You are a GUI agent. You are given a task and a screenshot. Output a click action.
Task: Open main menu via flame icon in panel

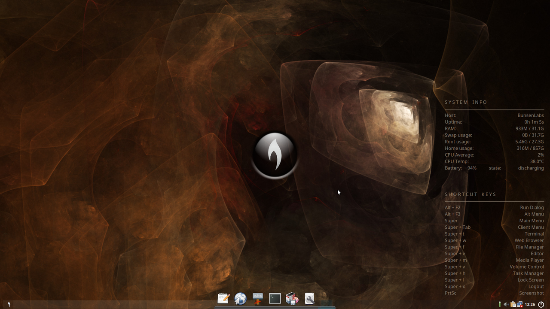(9, 304)
